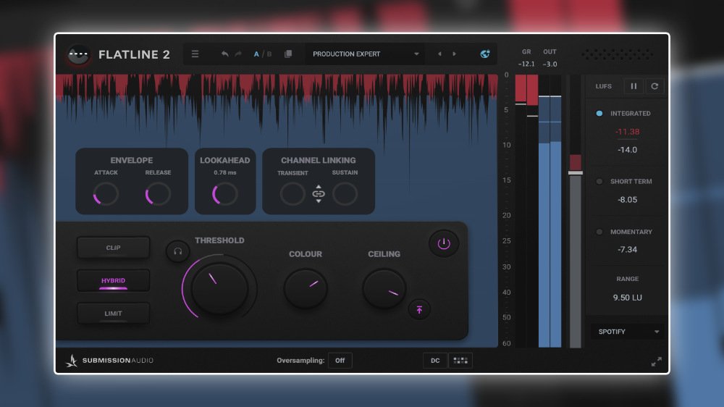
Task: Select preset slot A
Action: pyautogui.click(x=256, y=54)
